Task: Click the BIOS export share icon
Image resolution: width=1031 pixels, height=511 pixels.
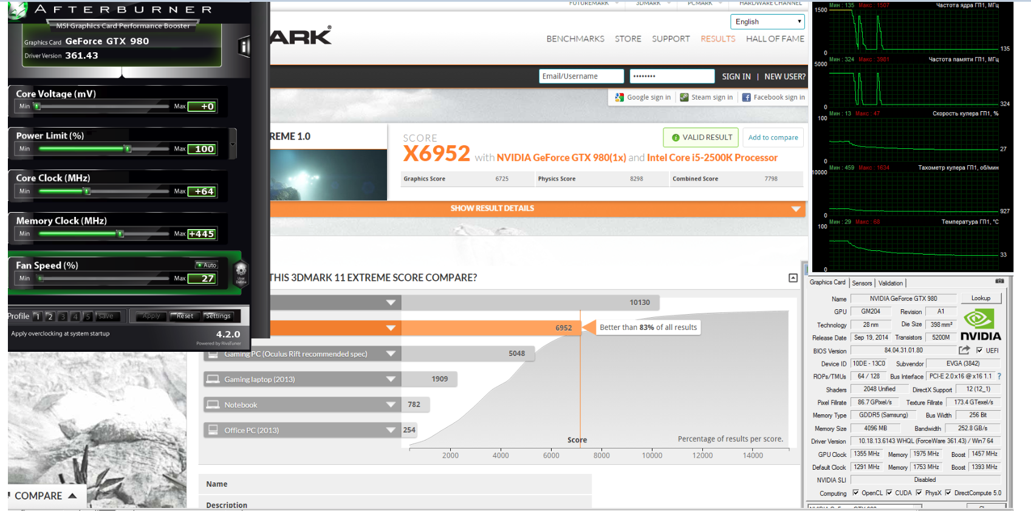Action: pyautogui.click(x=964, y=350)
